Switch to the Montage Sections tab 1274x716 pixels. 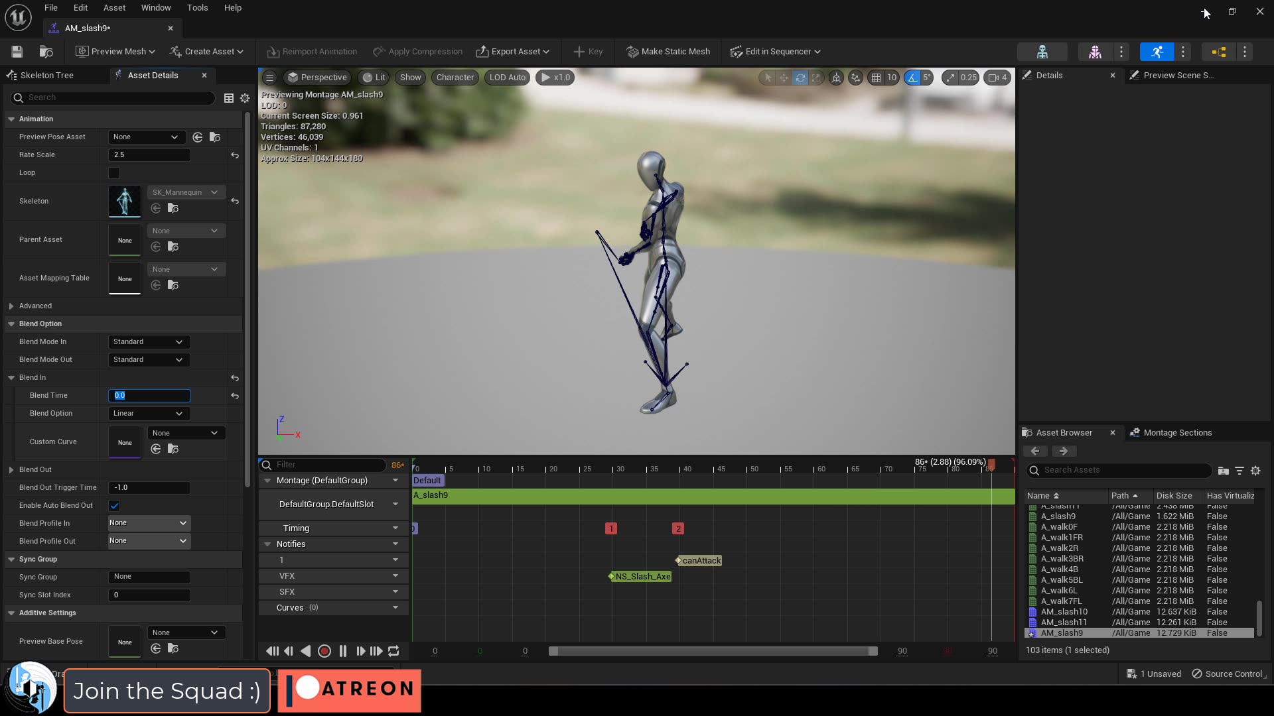click(1178, 432)
